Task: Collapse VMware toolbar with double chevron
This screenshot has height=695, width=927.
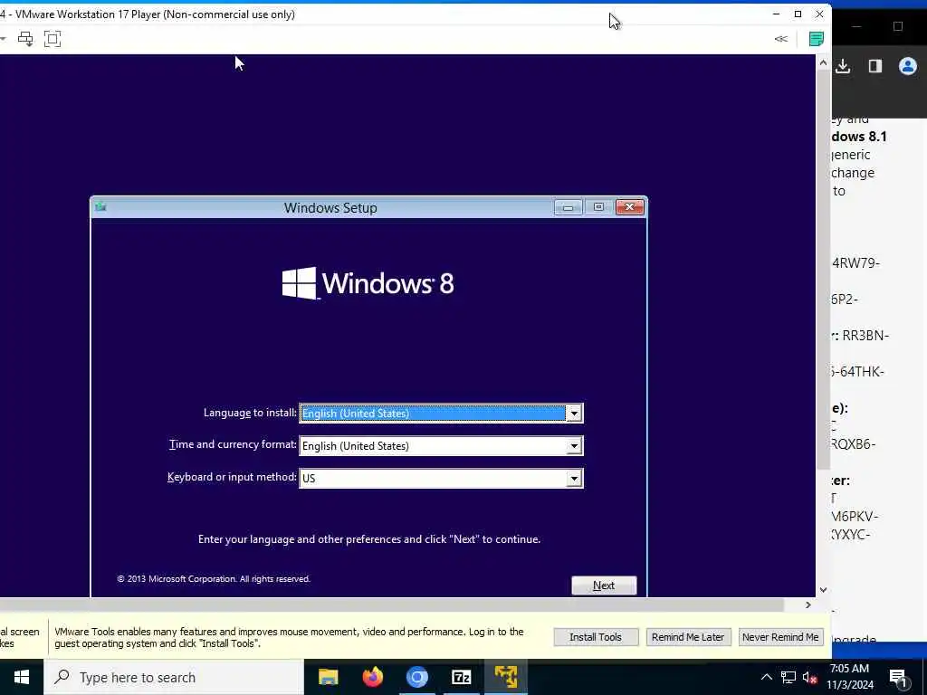Action: click(781, 39)
